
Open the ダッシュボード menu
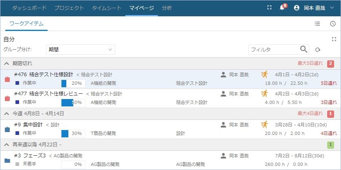coord(29,8)
